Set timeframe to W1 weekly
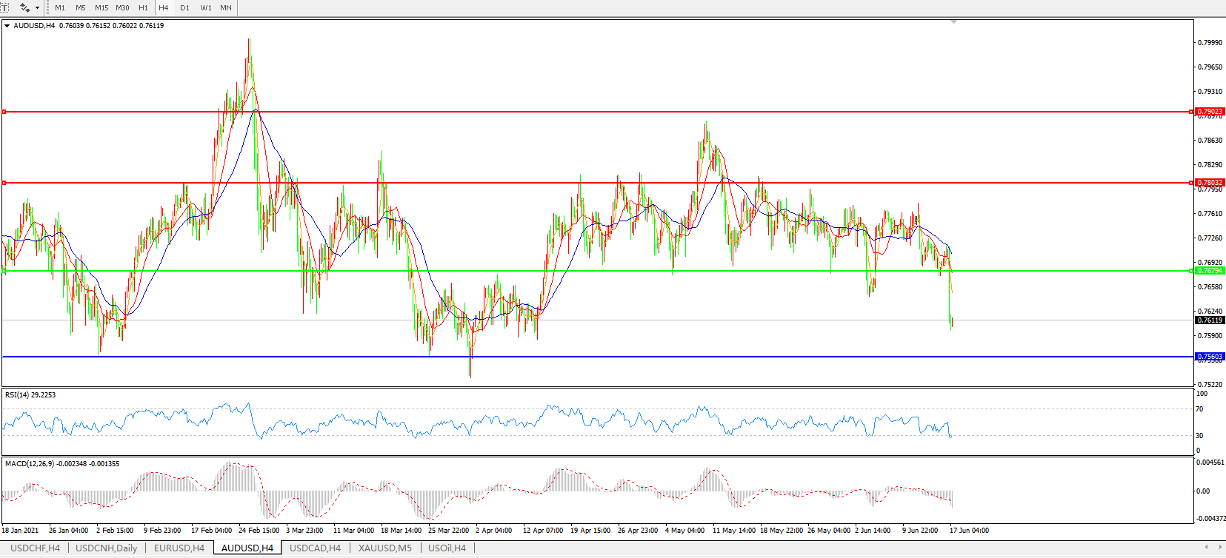 206,8
